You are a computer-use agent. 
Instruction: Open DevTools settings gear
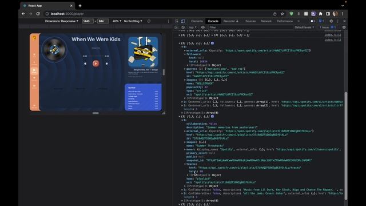pos(331,21)
